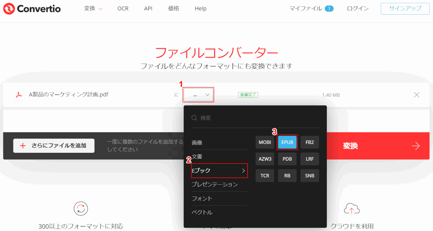This screenshot has height=231, width=433.
Task: Type in the 検索 format search field
Action: pos(256,118)
